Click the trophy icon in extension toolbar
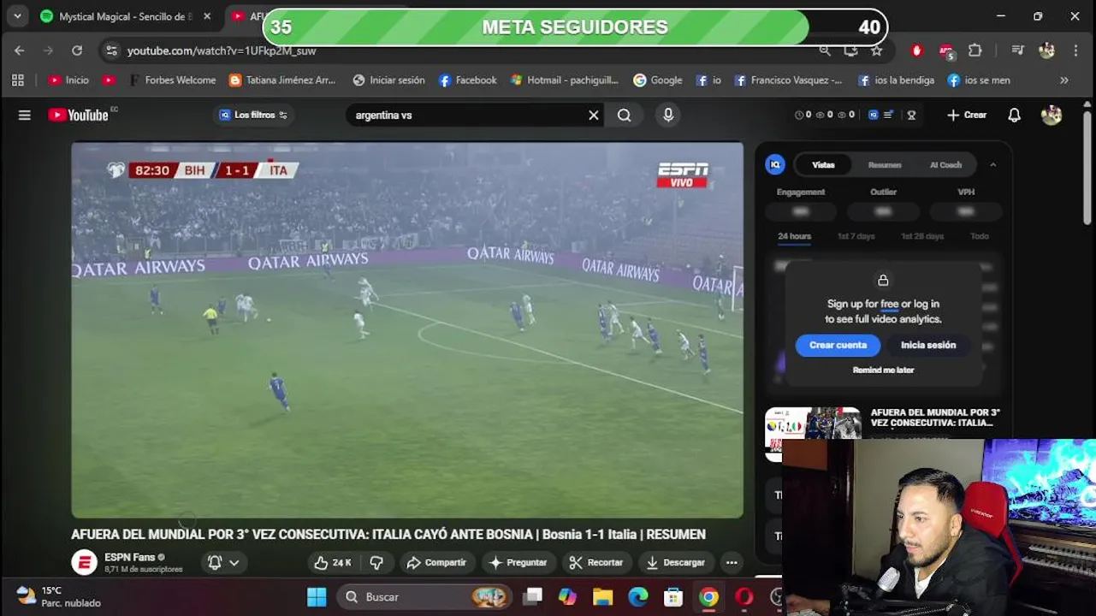Image resolution: width=1096 pixels, height=616 pixels. (x=911, y=115)
